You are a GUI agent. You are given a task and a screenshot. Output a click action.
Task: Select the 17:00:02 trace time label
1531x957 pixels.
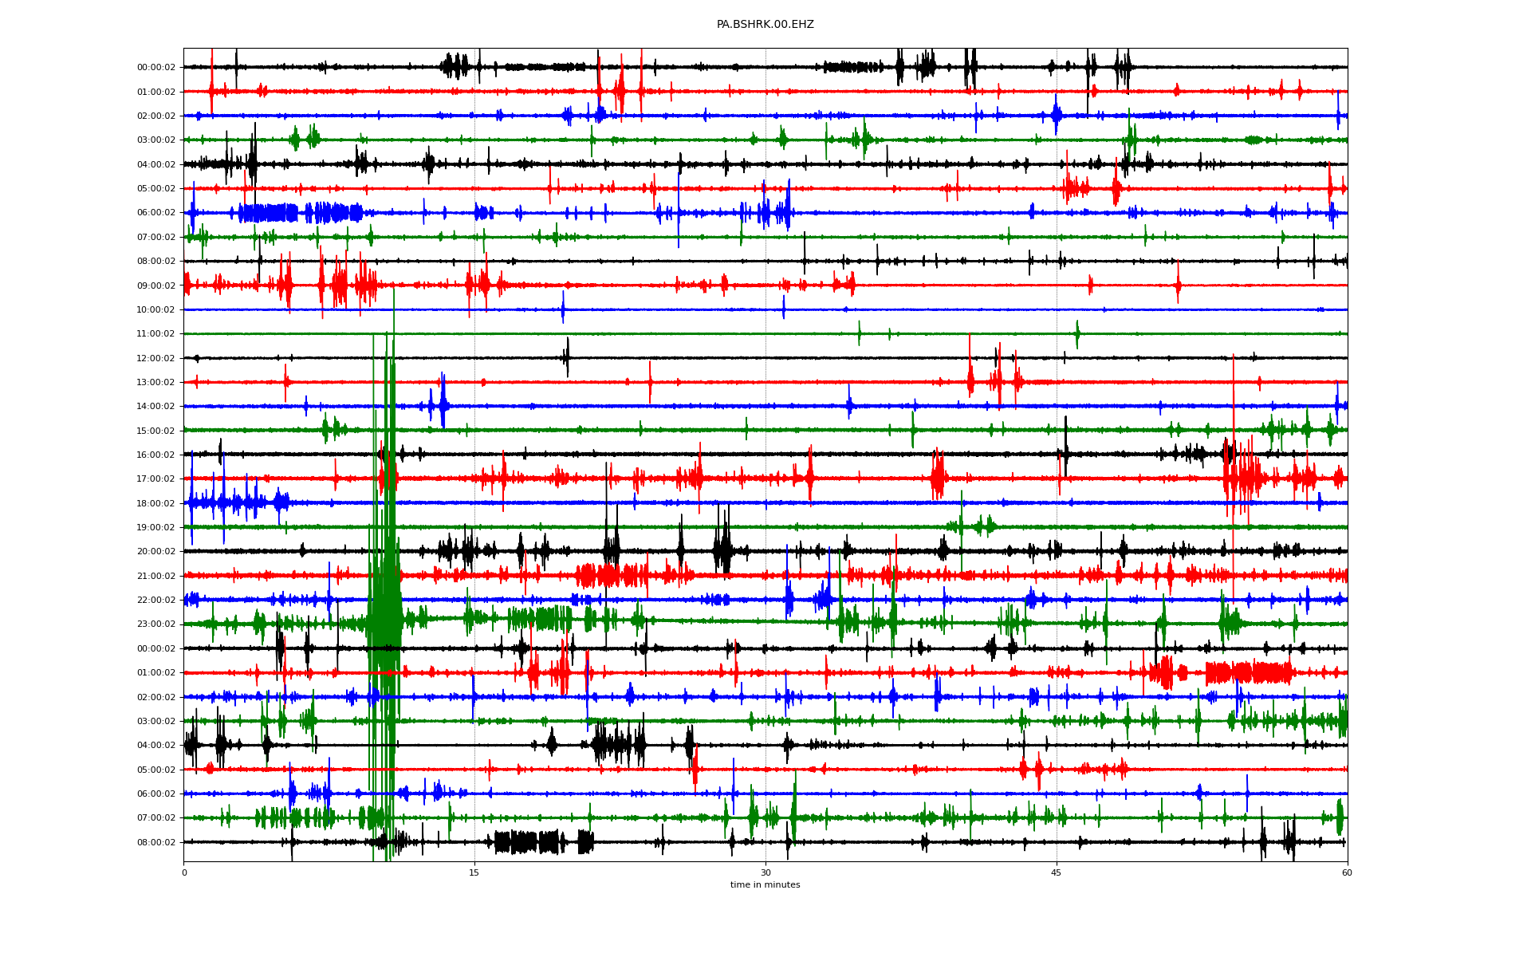click(x=155, y=479)
